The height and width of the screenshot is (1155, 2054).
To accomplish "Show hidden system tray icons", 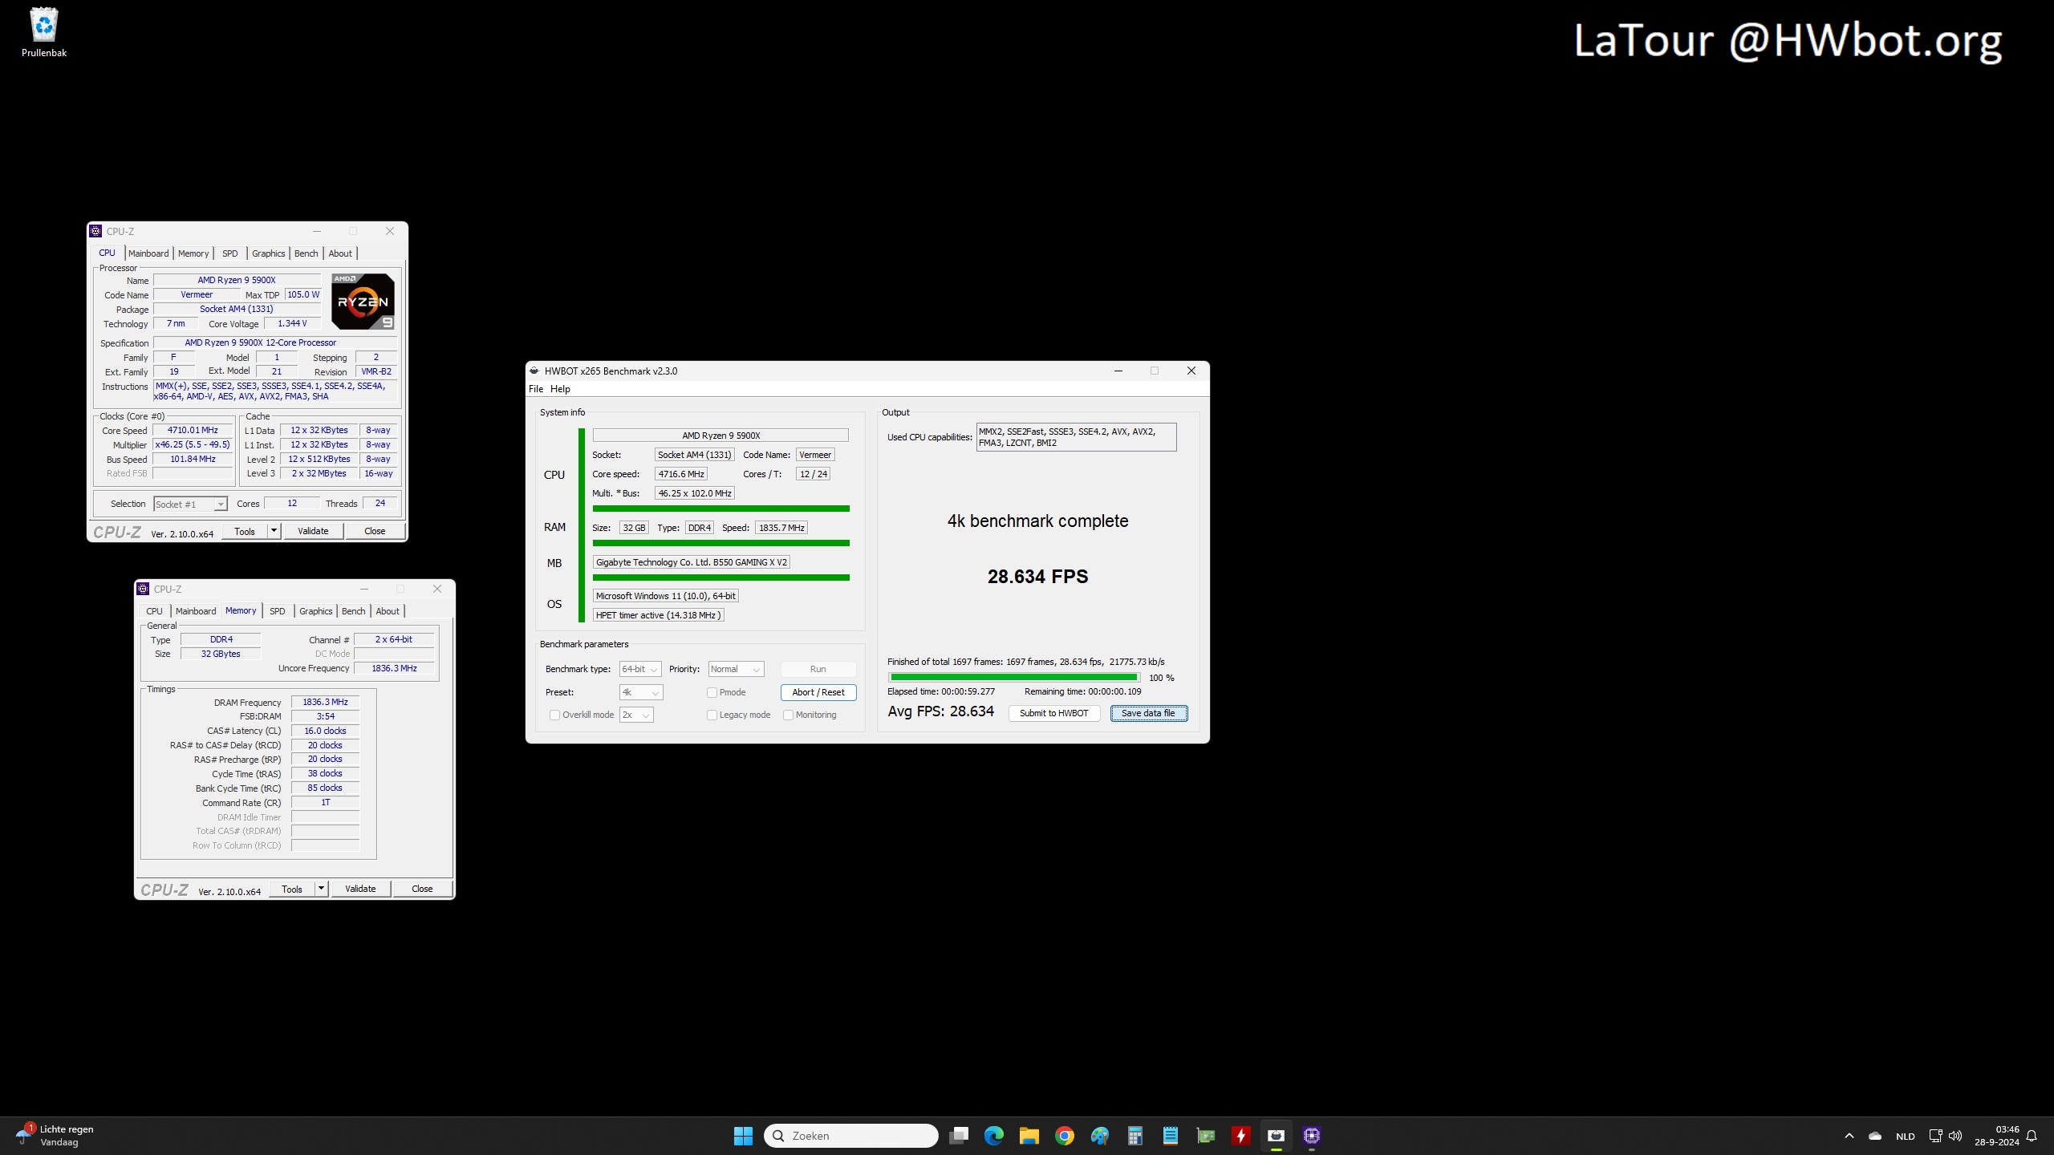I will pos(1849,1136).
